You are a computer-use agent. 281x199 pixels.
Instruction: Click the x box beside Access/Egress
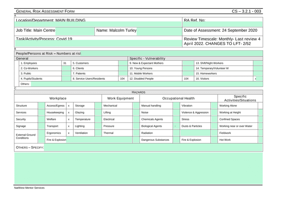click(x=69, y=106)
